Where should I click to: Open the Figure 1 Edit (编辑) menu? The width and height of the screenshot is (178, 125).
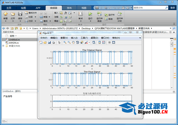[x=54, y=38]
